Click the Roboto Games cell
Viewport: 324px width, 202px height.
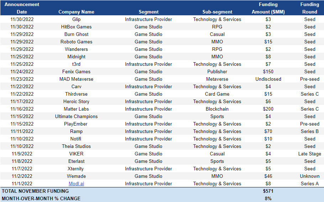pyautogui.click(x=76, y=42)
